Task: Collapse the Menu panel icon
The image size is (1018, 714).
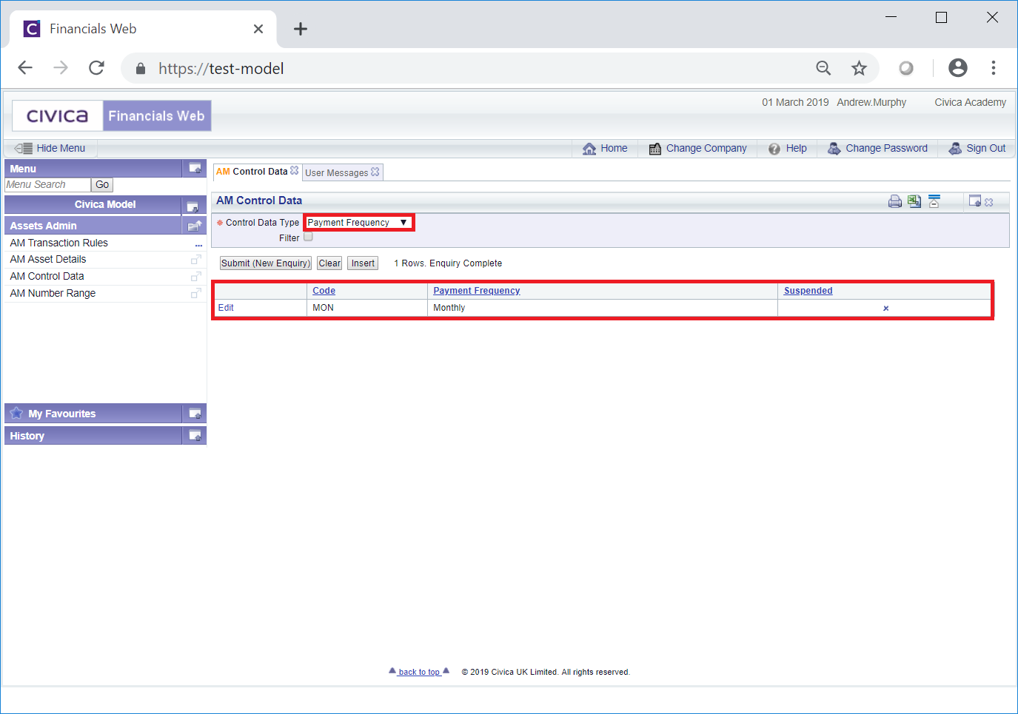Action: (x=195, y=169)
